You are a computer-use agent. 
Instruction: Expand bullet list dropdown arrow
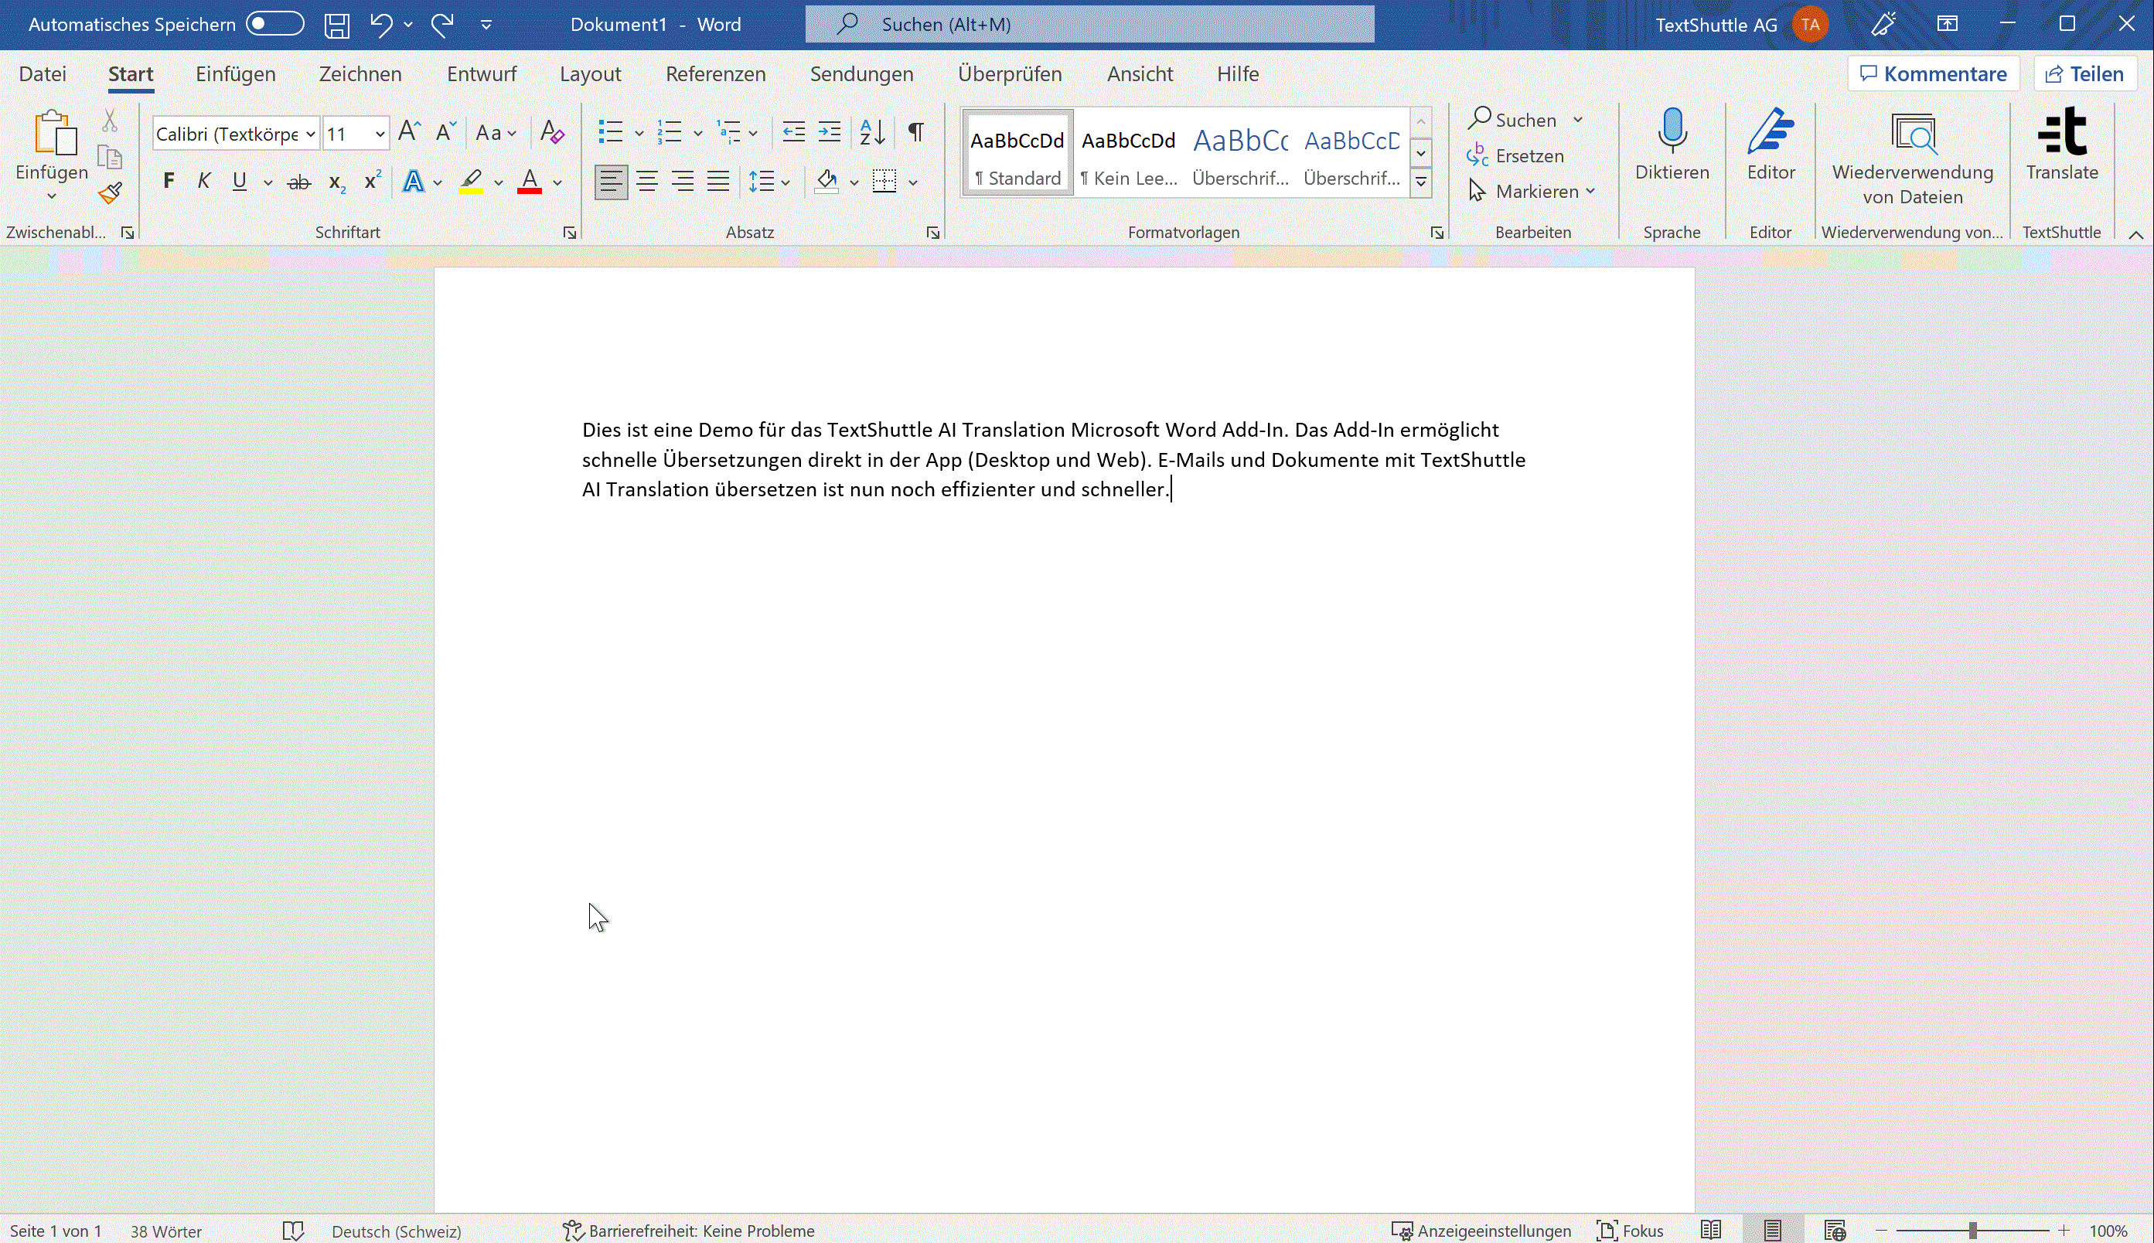click(x=639, y=133)
